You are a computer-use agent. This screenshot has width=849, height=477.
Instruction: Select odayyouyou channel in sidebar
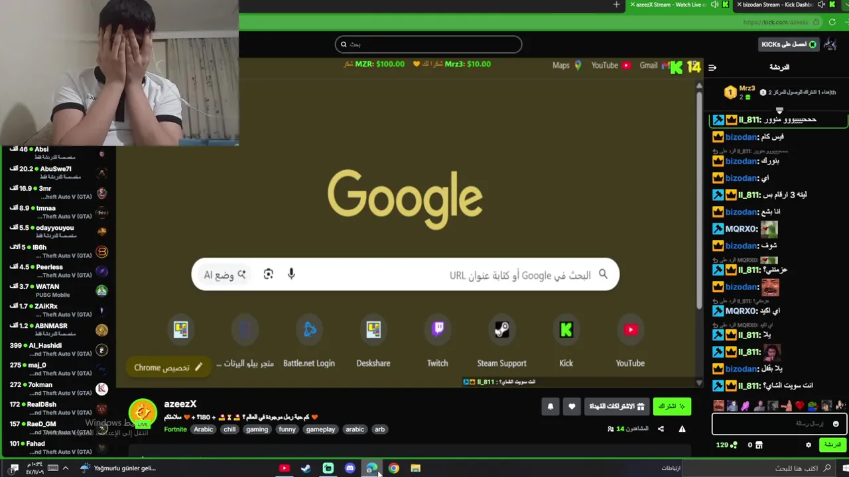coord(58,232)
